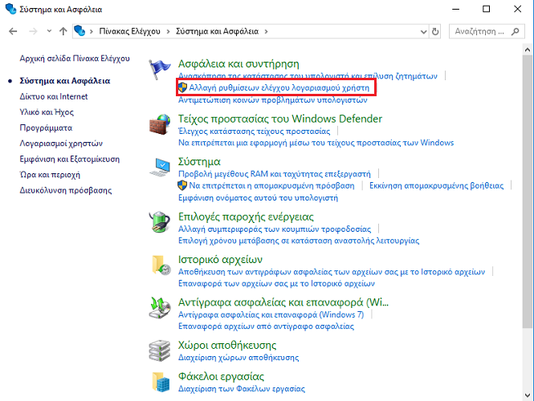The height and width of the screenshot is (401, 534).
Task: Click the Power Options battery icon
Action: [159, 222]
